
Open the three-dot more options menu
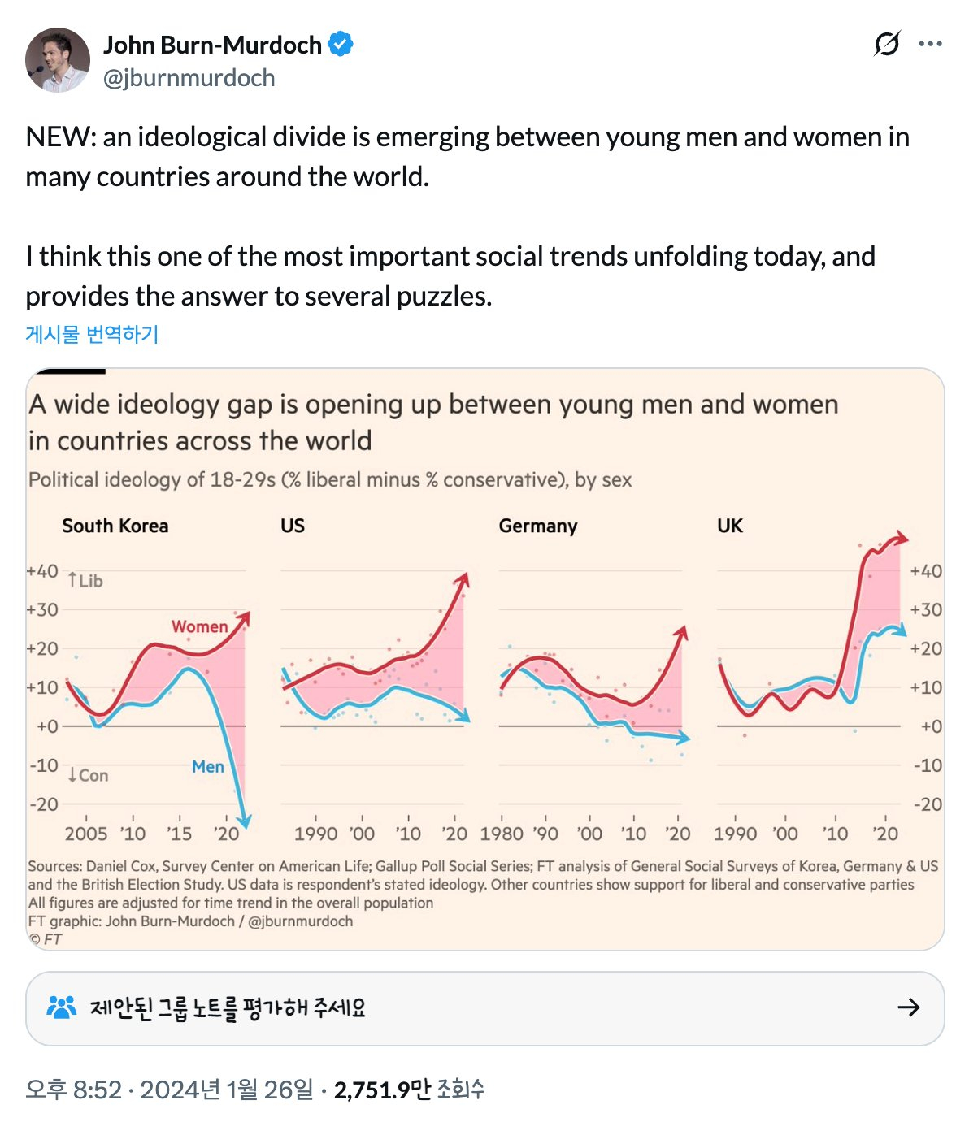[930, 44]
